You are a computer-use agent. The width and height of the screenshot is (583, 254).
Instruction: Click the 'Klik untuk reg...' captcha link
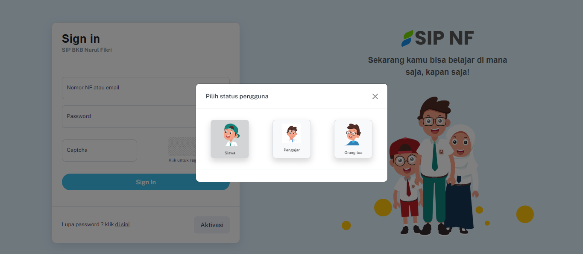pyautogui.click(x=182, y=160)
